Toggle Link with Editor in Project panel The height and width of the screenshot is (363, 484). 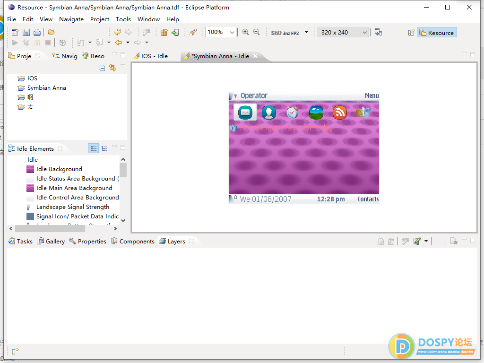[112, 68]
